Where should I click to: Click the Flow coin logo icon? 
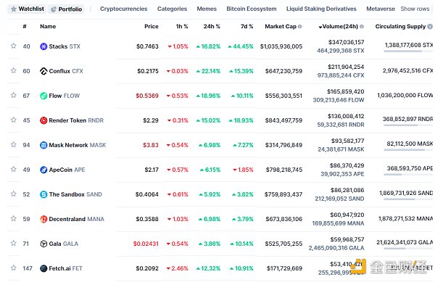[43, 96]
